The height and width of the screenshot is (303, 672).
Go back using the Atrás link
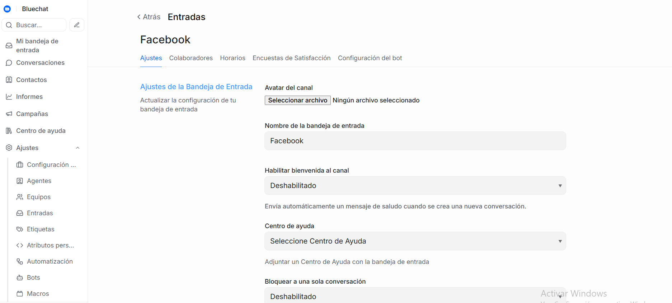[x=149, y=17]
